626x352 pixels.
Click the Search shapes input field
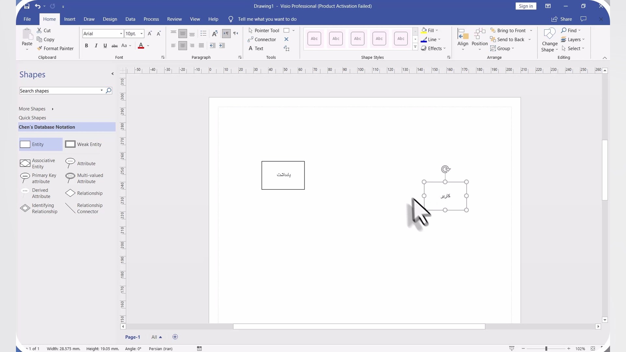[x=59, y=91]
